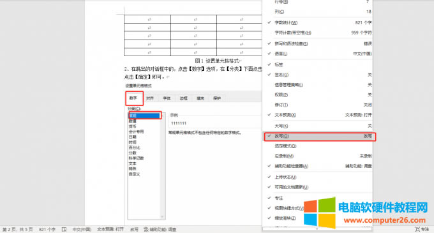Click page number 第2页 共5页 indicator
The image size is (434, 233).
[18, 229]
